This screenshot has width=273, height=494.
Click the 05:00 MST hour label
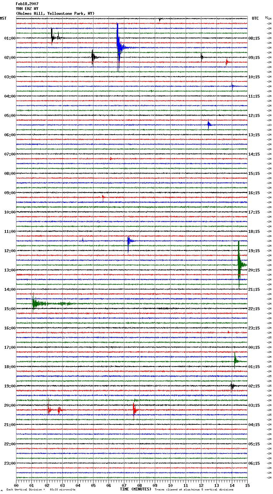click(x=10, y=116)
